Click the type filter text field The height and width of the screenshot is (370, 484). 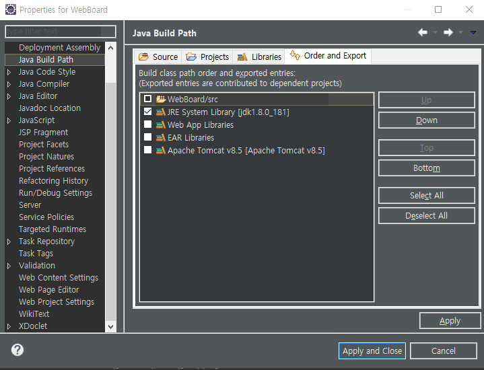click(61, 32)
